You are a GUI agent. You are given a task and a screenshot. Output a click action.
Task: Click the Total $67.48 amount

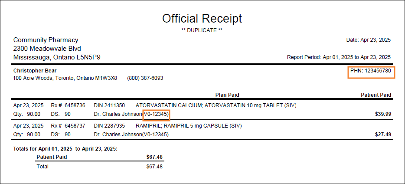tap(154, 167)
